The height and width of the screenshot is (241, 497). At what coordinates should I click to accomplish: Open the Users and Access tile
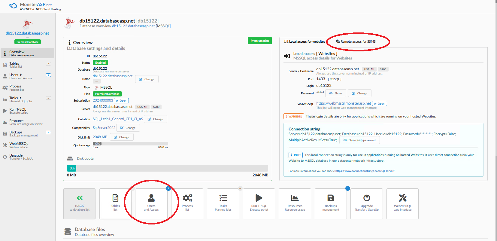(x=151, y=203)
